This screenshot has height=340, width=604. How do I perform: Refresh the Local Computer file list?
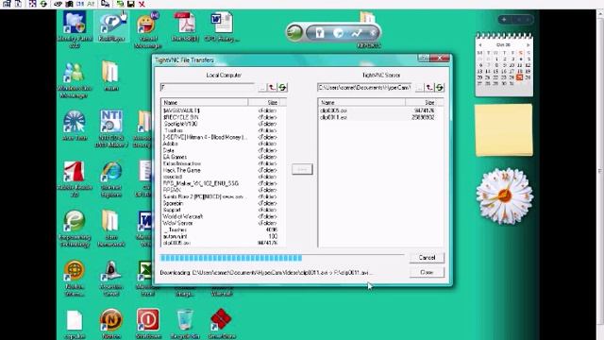click(x=282, y=88)
